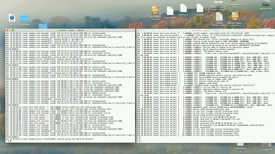Open the mca-official folder on the desktop
This screenshot has width=275, height=154.
point(25,19)
